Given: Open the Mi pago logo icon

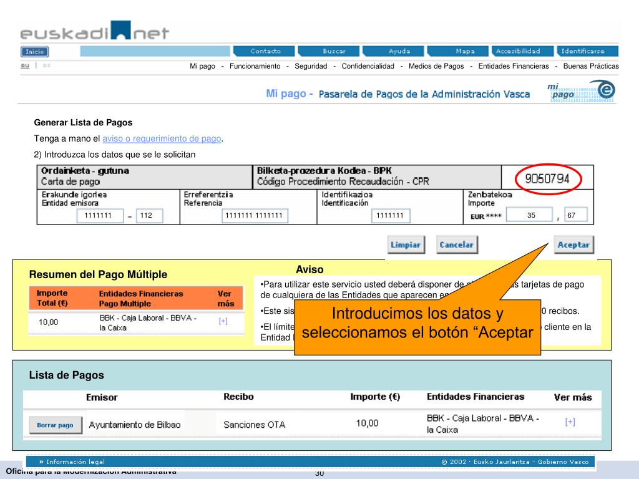Looking at the screenshot, I should click(x=581, y=92).
